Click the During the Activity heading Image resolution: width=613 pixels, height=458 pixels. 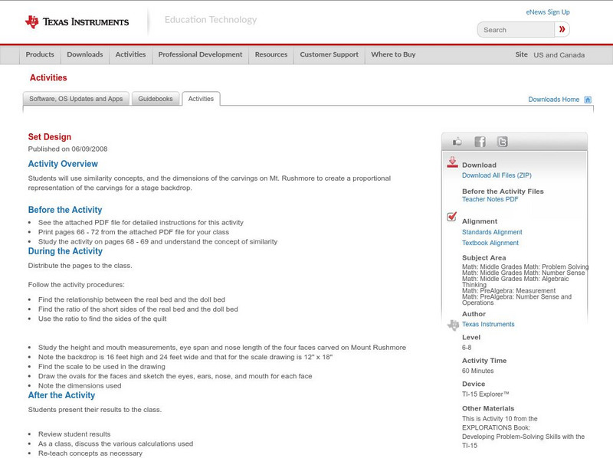tap(65, 251)
